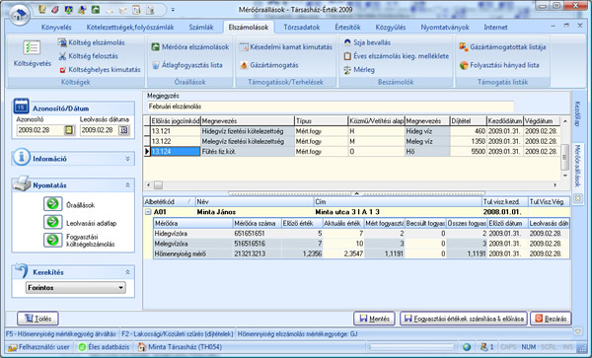This screenshot has height=358, width=592.
Task: Click upper grid horizontal scrollbar right arrow
Action: 555,185
